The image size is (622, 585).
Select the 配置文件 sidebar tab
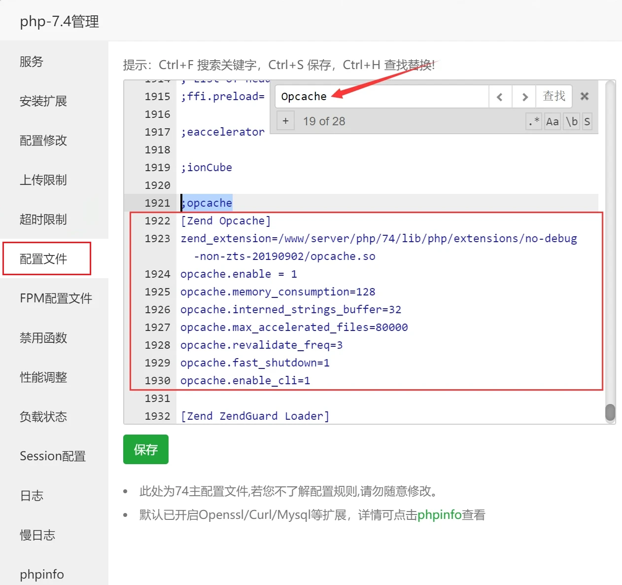(54, 258)
